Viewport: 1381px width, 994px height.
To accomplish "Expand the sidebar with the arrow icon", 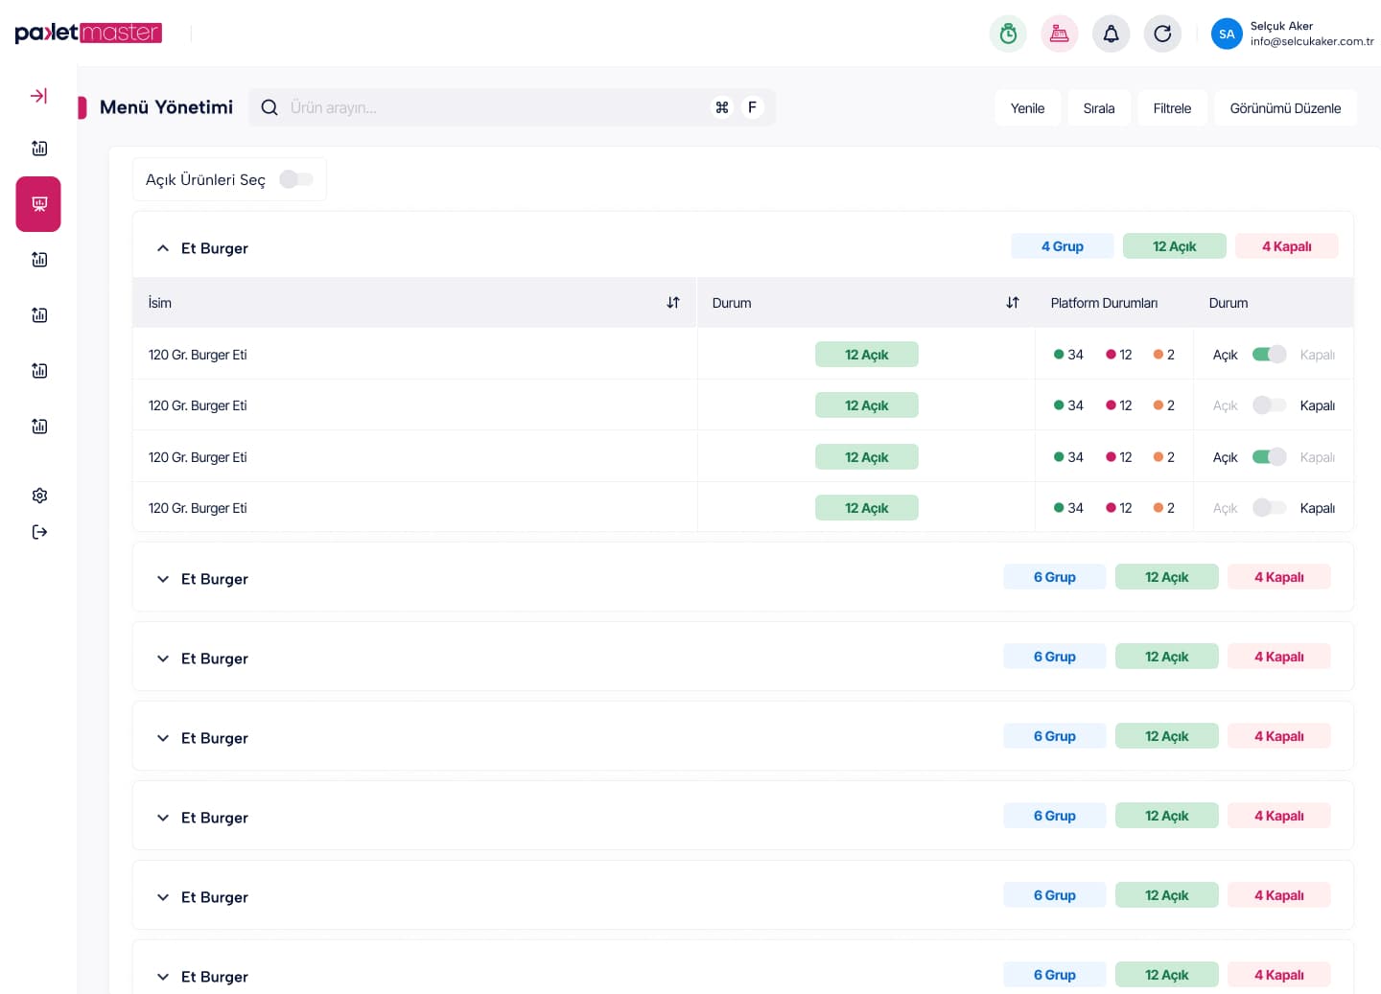I will click(39, 96).
